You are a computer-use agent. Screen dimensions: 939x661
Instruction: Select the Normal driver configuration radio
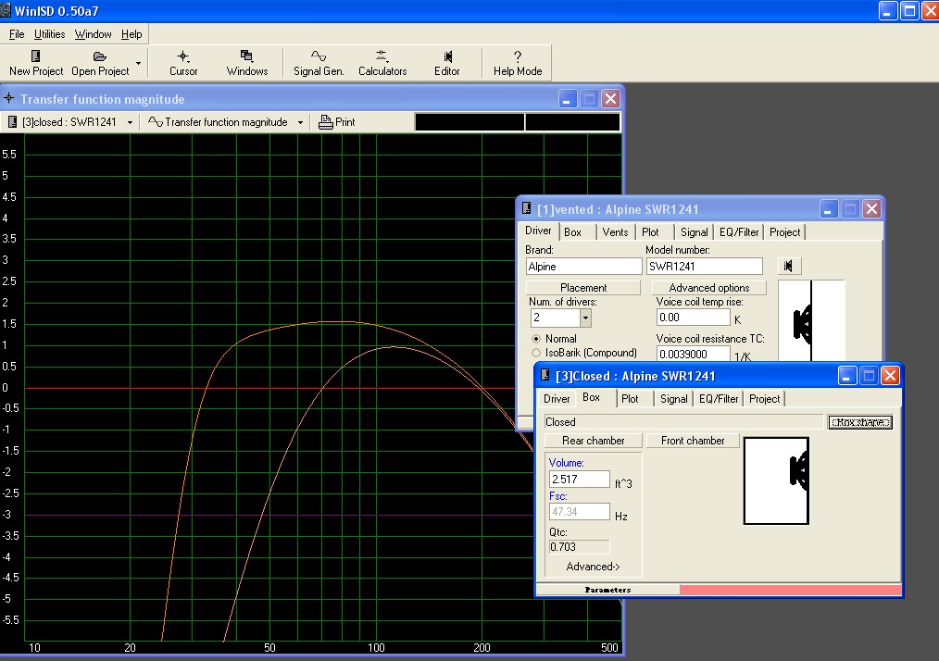(x=536, y=339)
